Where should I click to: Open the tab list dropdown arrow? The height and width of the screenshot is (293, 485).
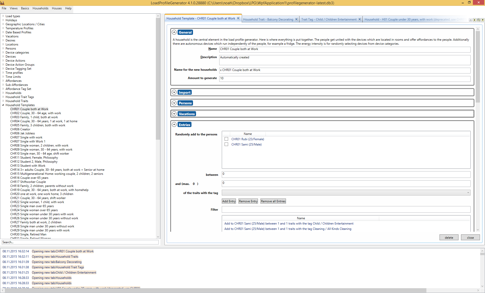(x=482, y=20)
